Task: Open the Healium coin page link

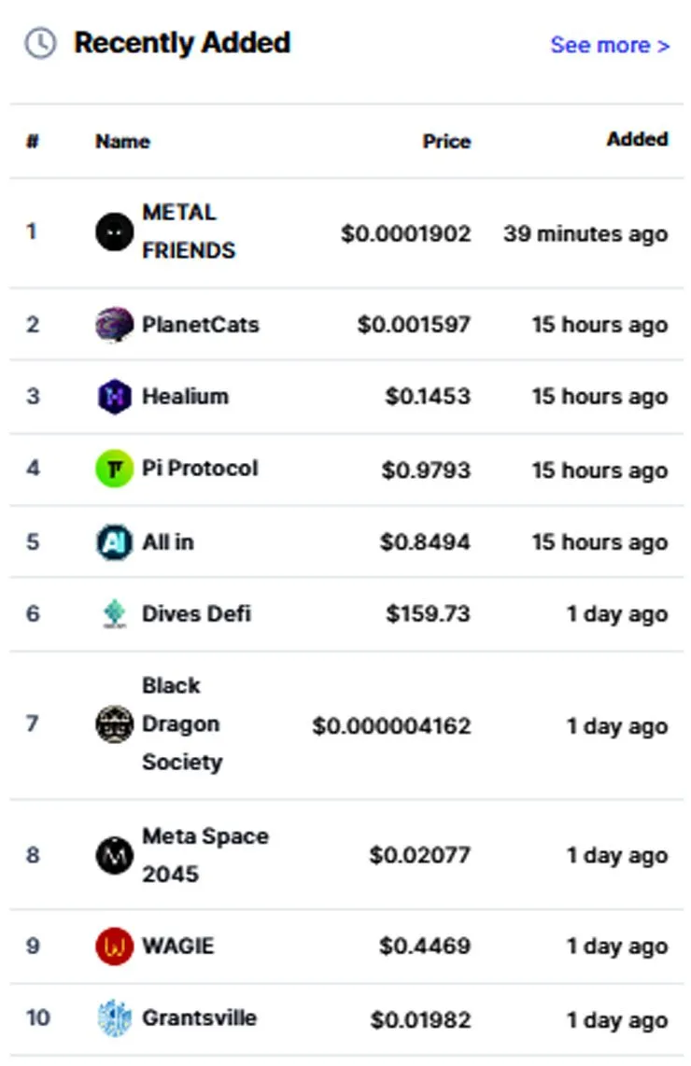Action: (x=185, y=397)
